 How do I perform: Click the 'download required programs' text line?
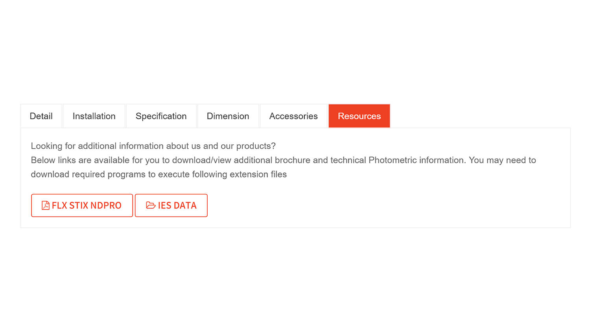click(159, 174)
